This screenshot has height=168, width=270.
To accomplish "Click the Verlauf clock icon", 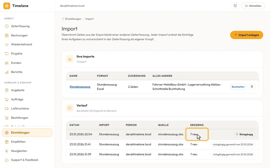I will coord(70,108).
